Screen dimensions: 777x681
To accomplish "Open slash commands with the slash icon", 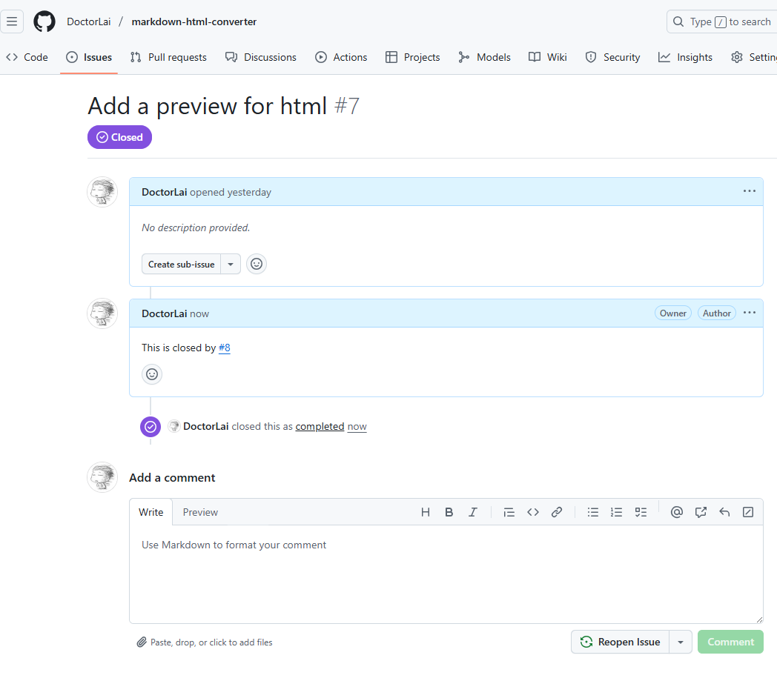I will coord(748,512).
